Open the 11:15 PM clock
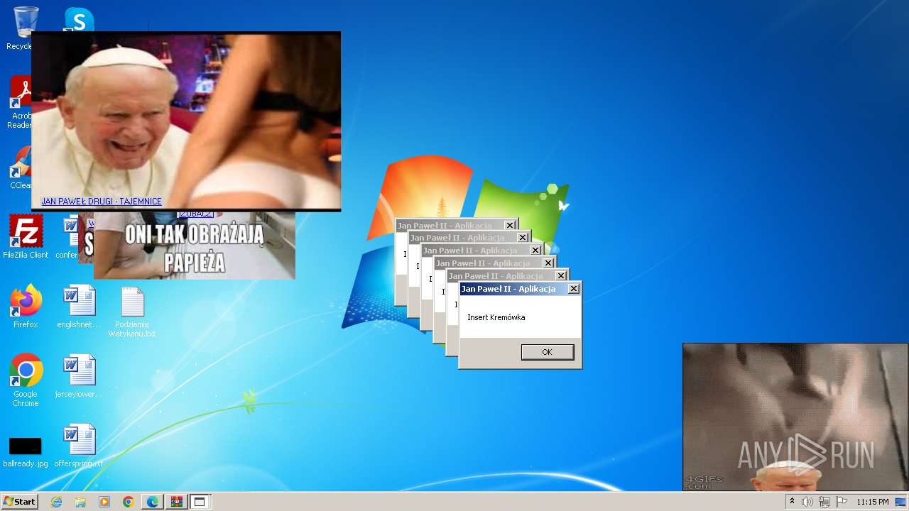 pos(872,502)
